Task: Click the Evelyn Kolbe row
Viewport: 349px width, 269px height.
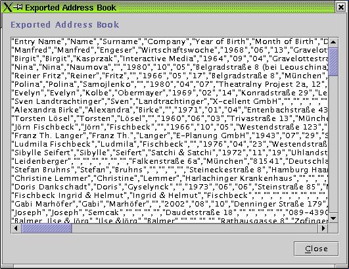Action: click(x=170, y=93)
